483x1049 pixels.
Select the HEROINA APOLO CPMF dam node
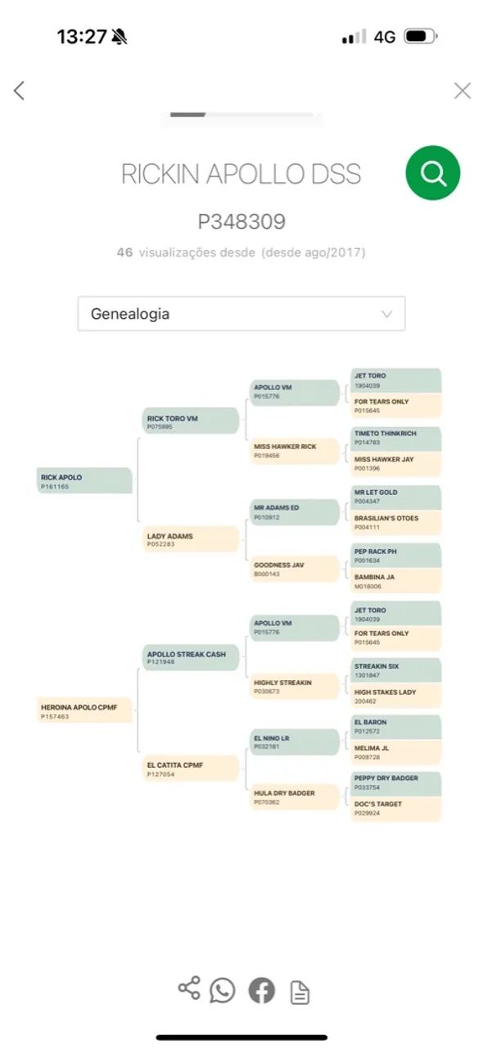point(85,711)
